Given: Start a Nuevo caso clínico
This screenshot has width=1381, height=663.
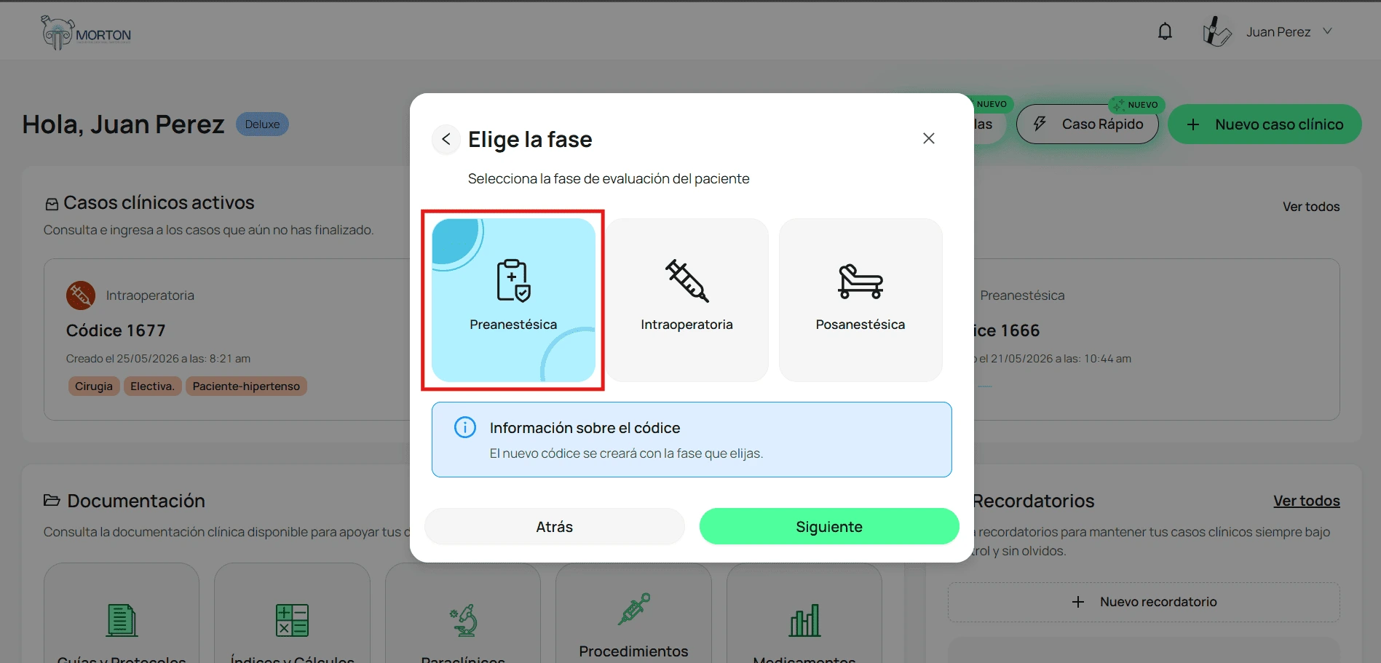Looking at the screenshot, I should coord(1265,124).
